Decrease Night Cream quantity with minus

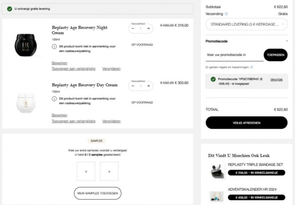click(x=133, y=29)
